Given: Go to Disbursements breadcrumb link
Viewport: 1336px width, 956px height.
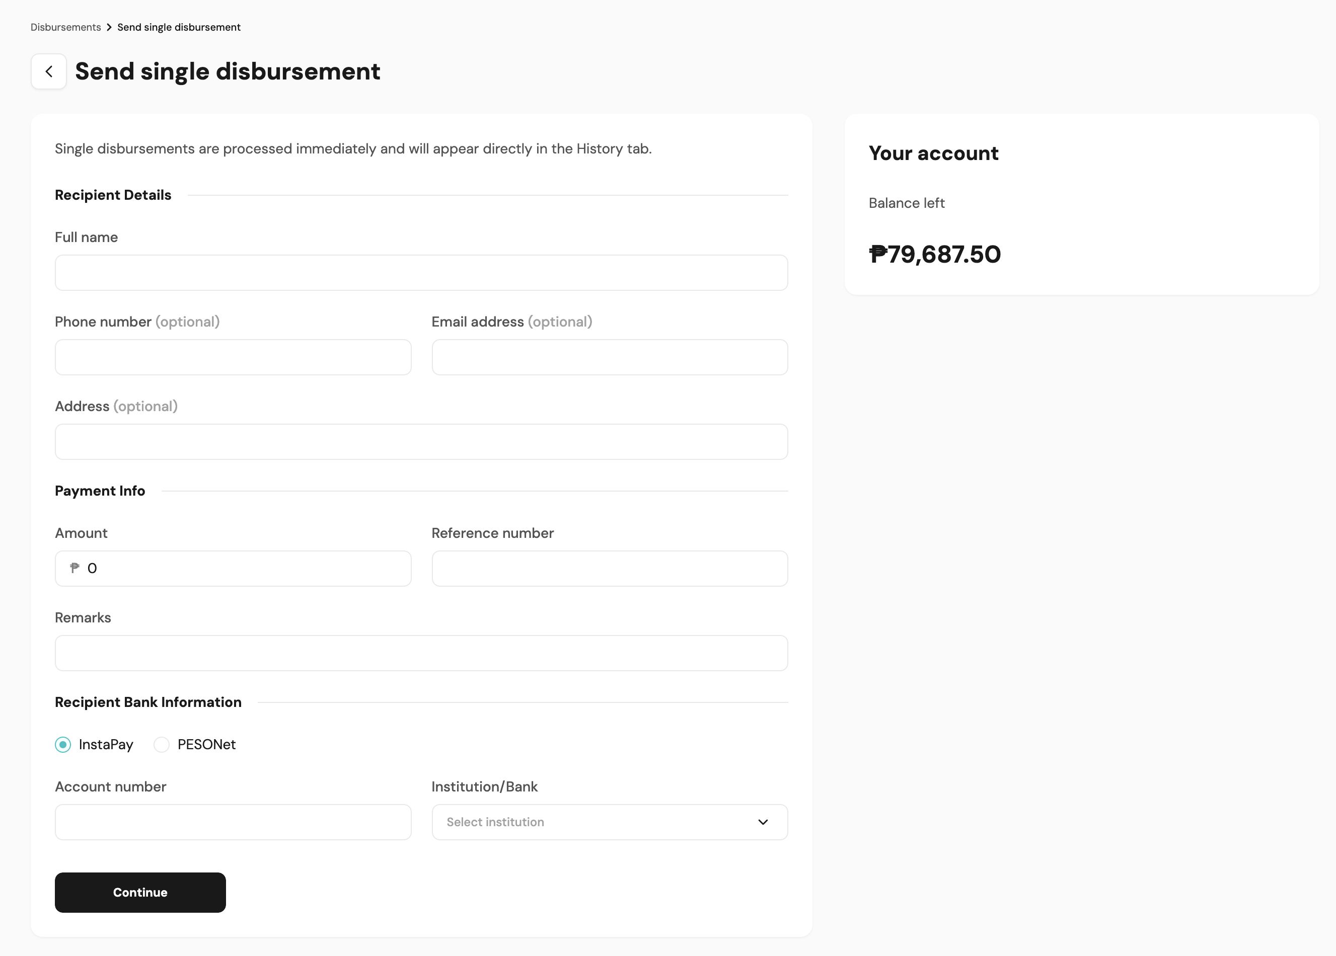Looking at the screenshot, I should [x=65, y=28].
